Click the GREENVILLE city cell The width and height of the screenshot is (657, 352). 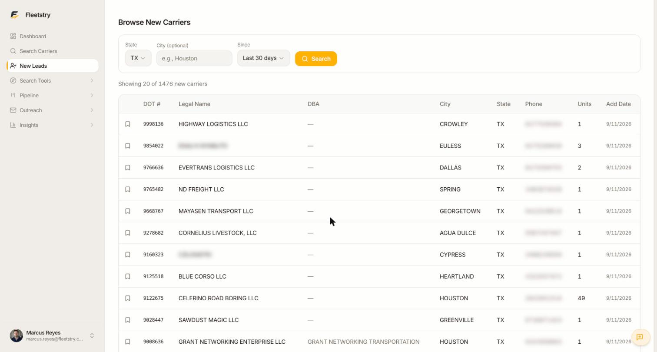(457, 320)
